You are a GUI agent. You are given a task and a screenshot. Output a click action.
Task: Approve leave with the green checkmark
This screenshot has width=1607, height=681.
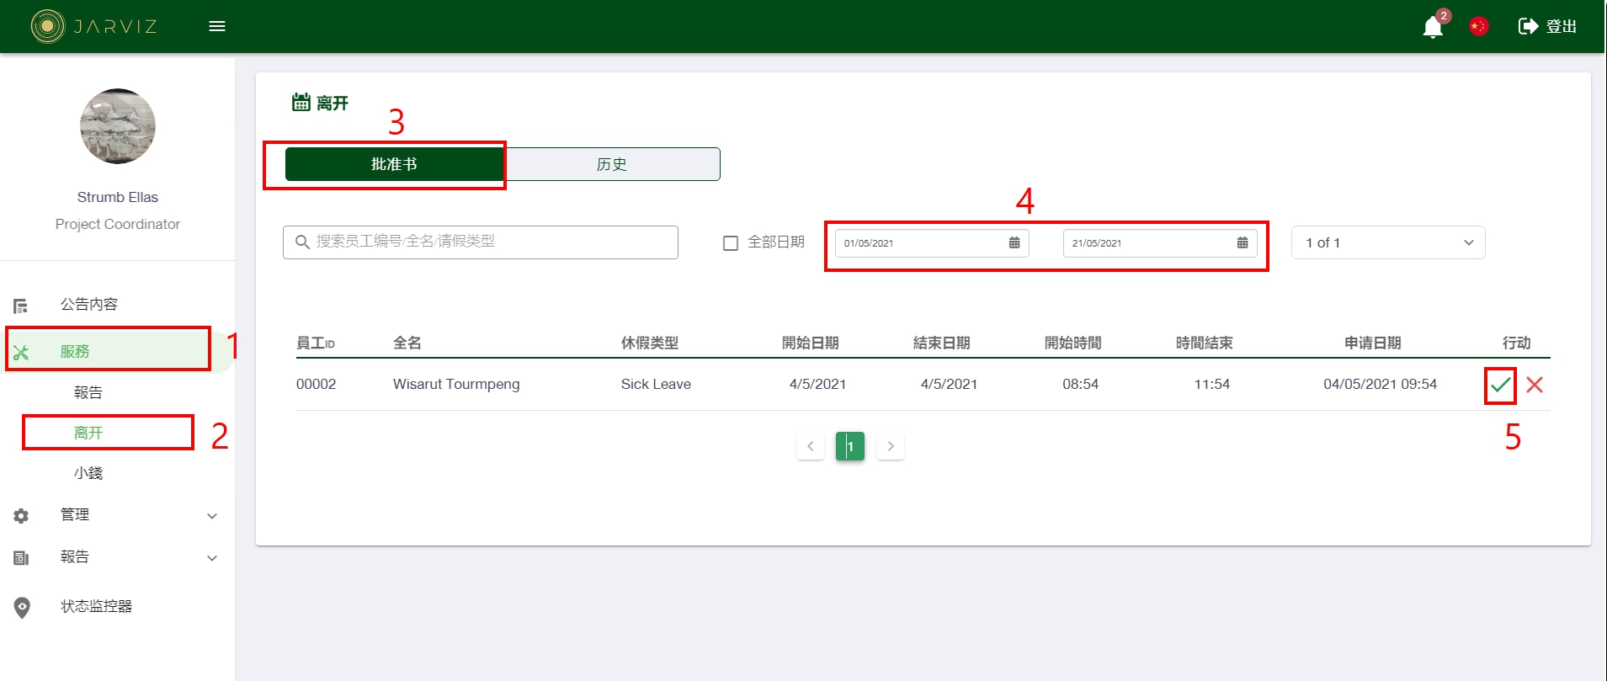point(1500,386)
